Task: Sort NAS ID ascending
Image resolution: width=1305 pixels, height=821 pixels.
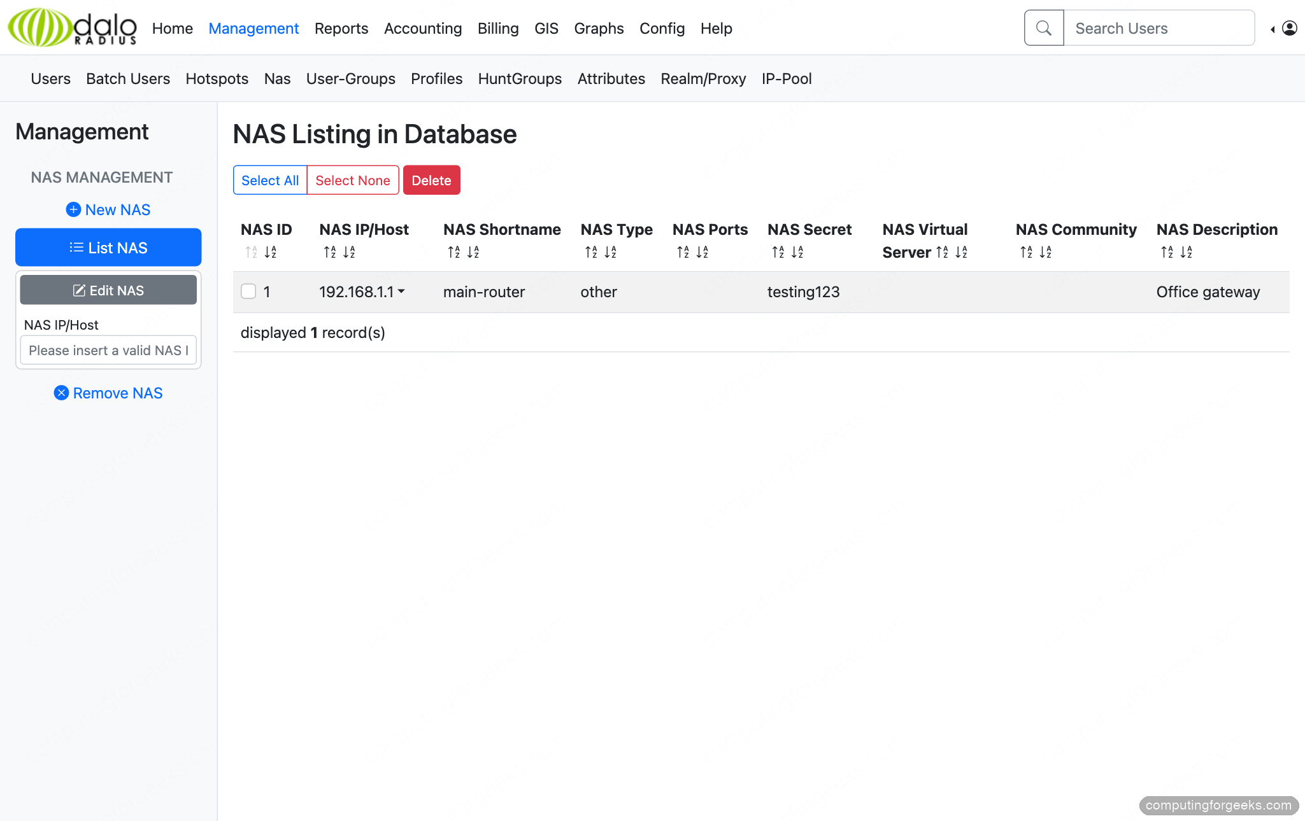Action: (251, 253)
